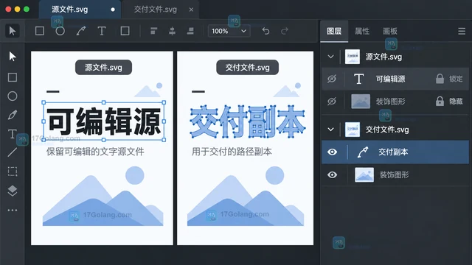Undo the last action
The height and width of the screenshot is (265, 472).
265,31
